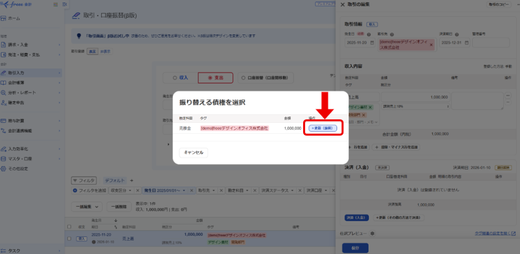The image size is (520, 254).
Task: Click the 入力効率化 pencil icon
Action: 4,149
